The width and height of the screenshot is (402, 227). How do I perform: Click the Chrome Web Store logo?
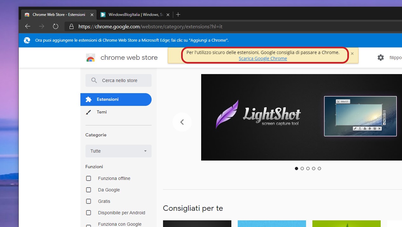91,58
